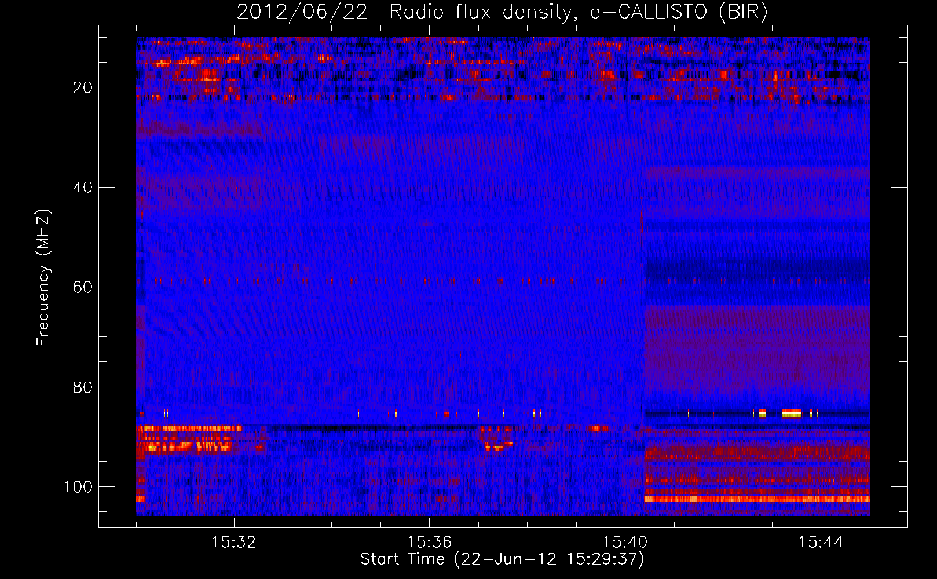Click the 'Start Time (22-Jun-12 15:29:37)' label
Image resolution: width=937 pixels, height=579 pixels.
click(x=502, y=559)
